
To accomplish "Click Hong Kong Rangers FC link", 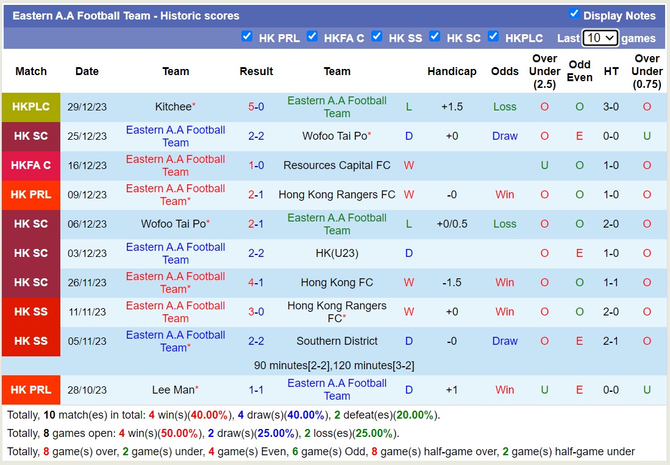I will point(337,195).
